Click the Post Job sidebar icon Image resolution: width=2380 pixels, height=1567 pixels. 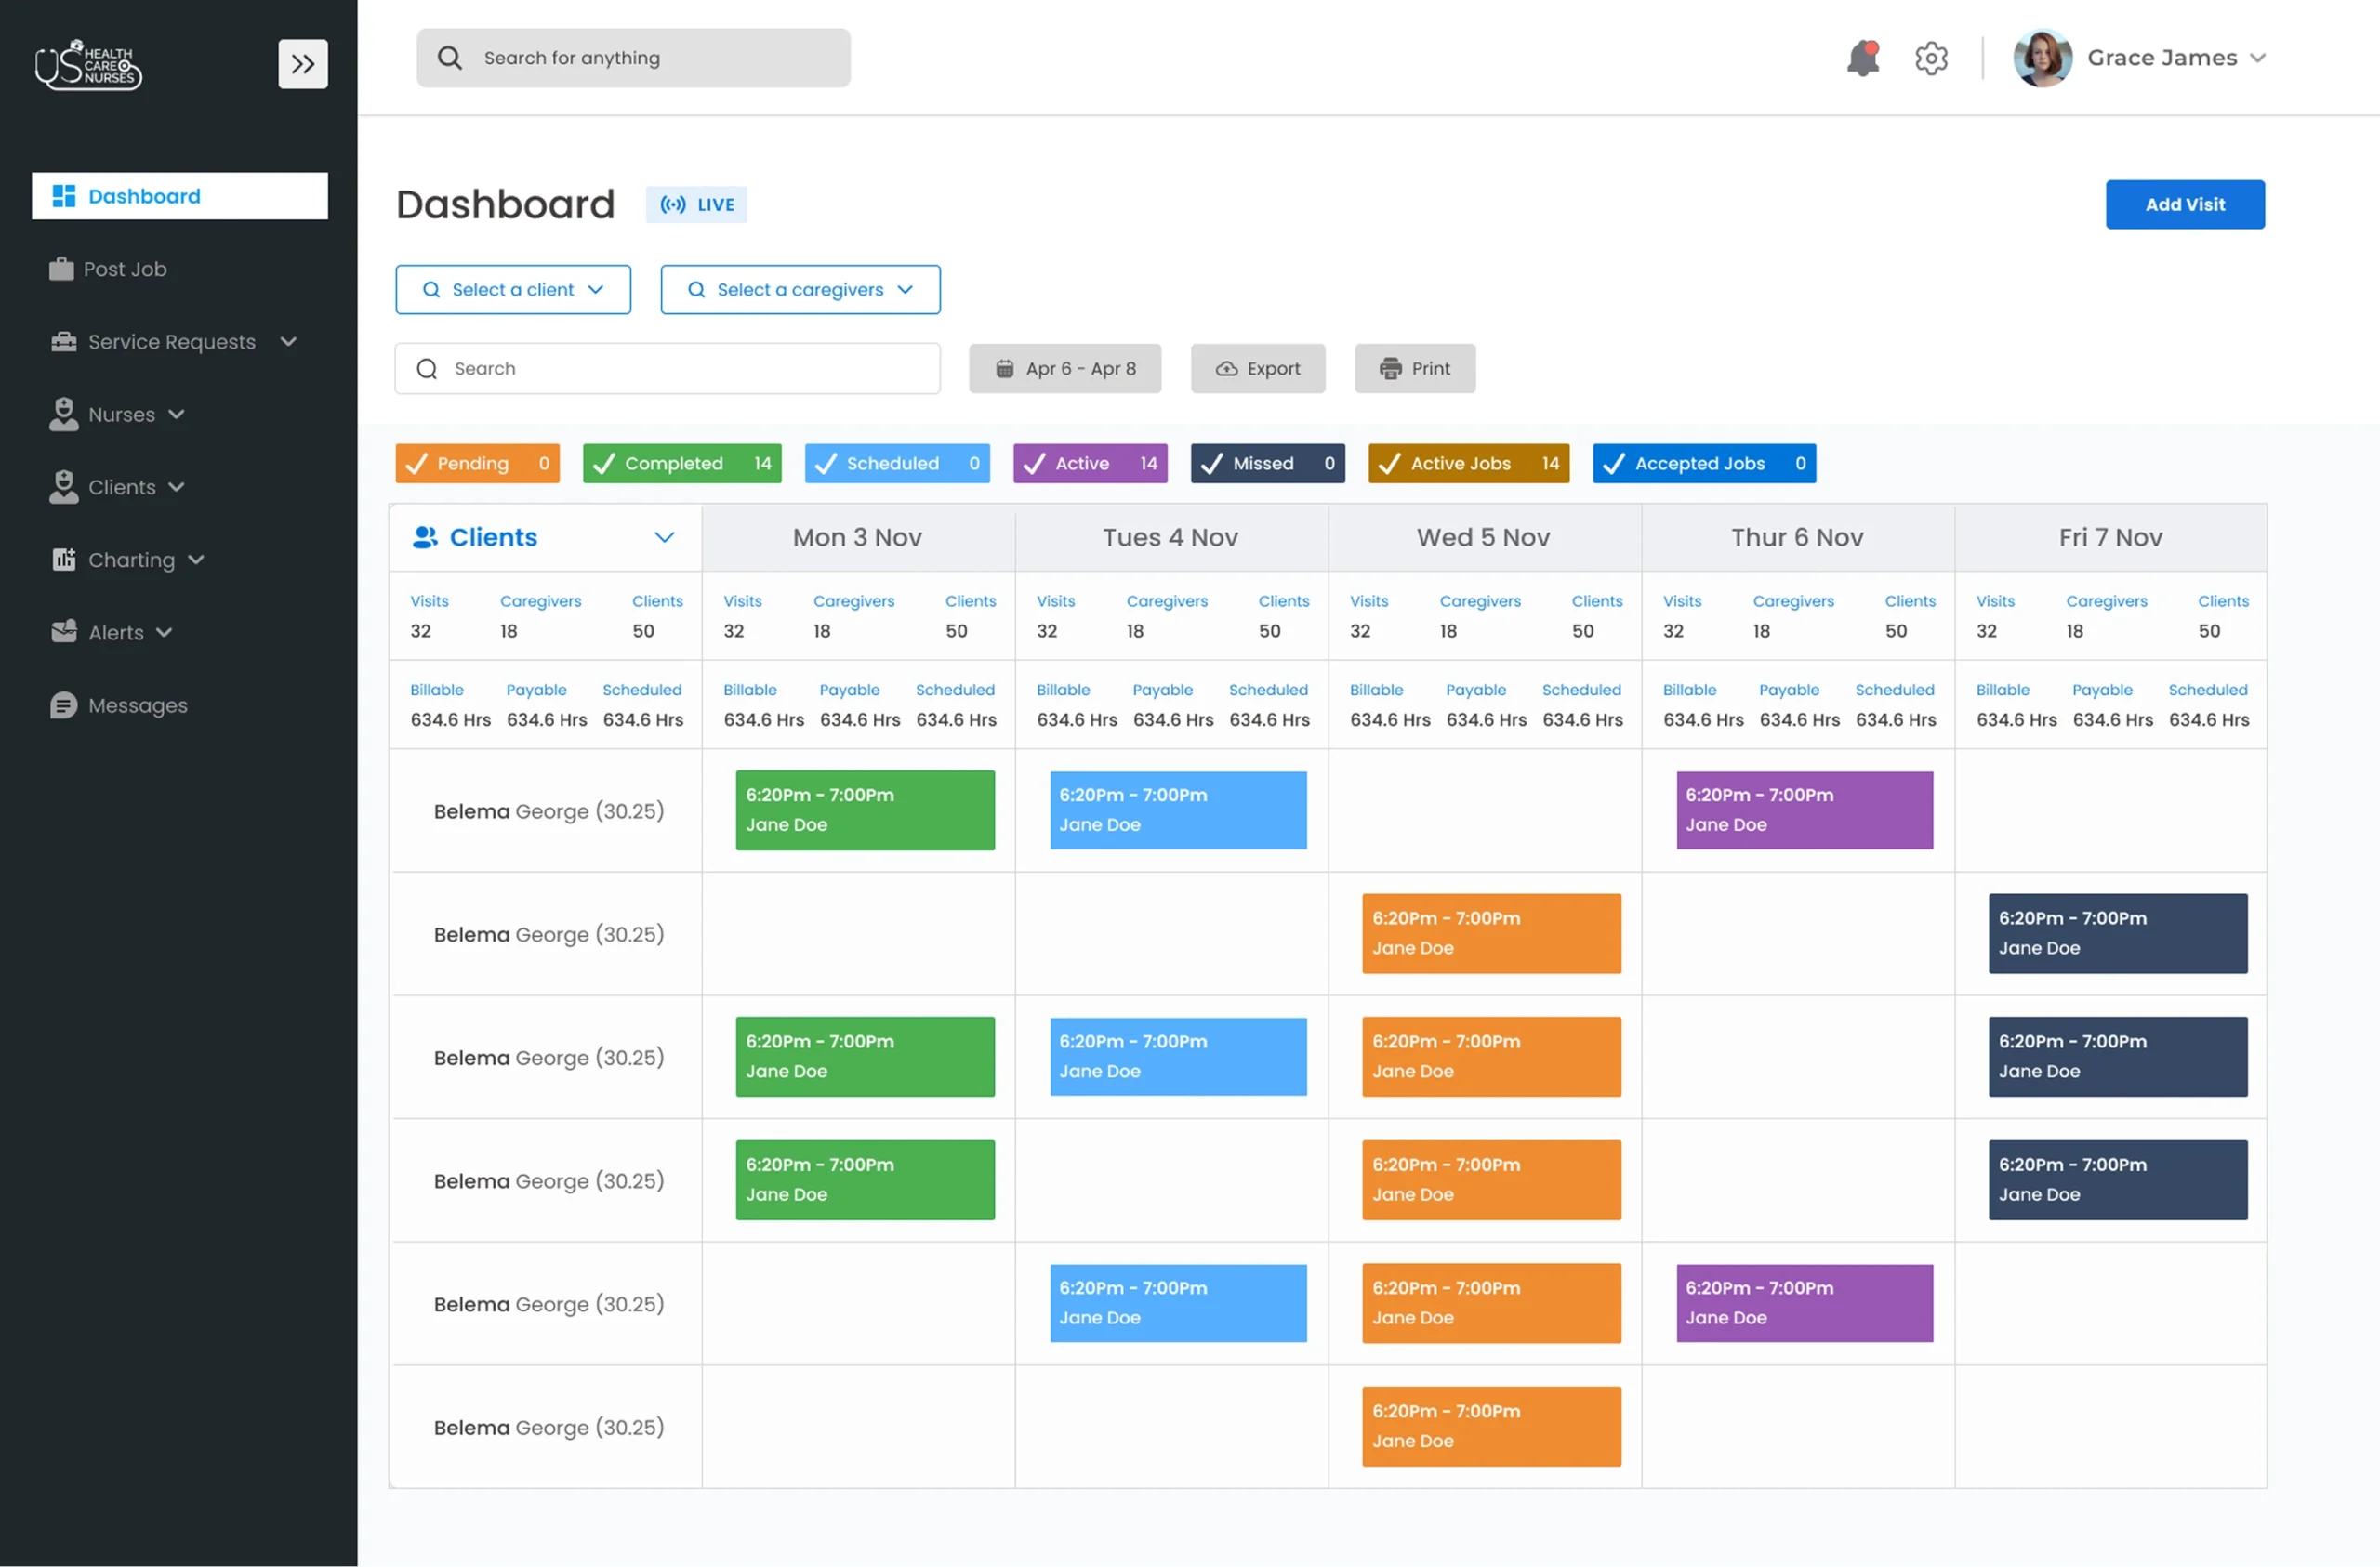62,268
